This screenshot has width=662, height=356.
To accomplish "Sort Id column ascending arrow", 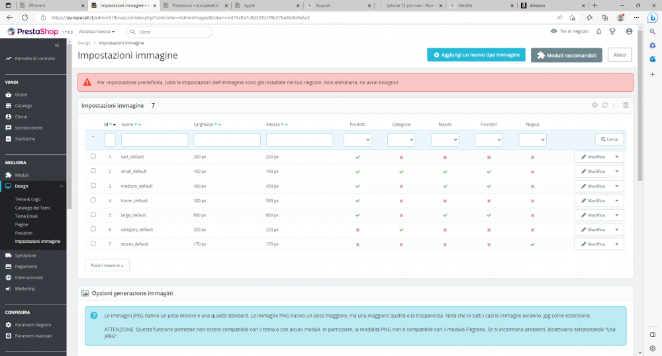I will pos(115,124).
